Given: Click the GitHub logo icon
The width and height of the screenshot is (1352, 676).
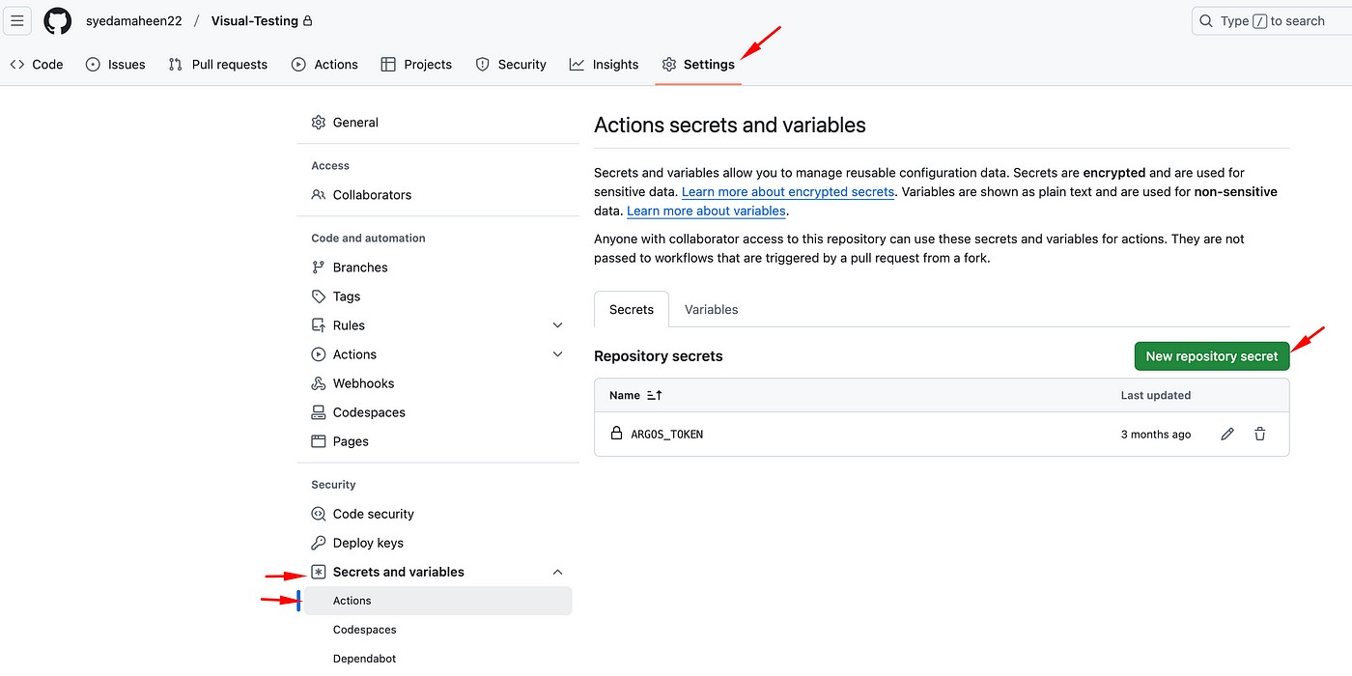Looking at the screenshot, I should (x=58, y=20).
